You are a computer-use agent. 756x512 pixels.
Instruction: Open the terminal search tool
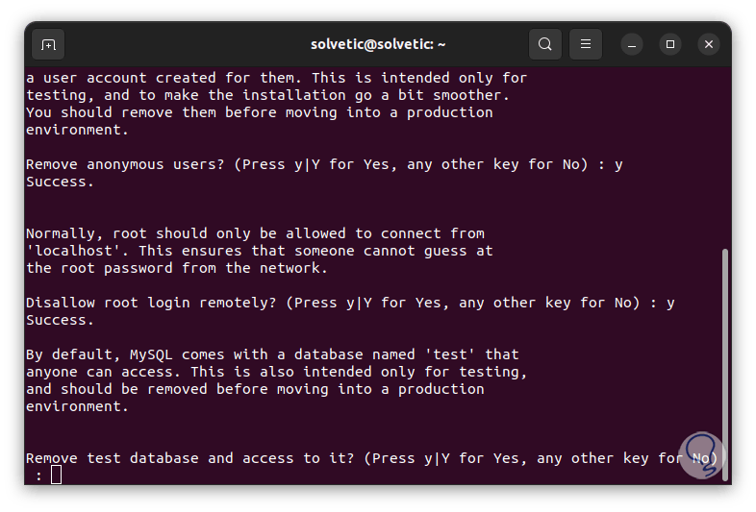545,44
